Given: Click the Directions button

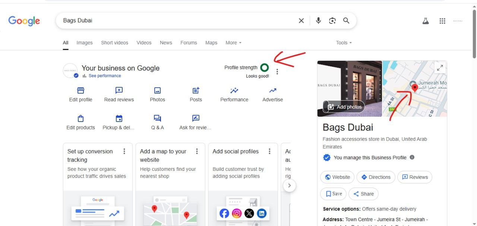Looking at the screenshot, I should [x=376, y=177].
